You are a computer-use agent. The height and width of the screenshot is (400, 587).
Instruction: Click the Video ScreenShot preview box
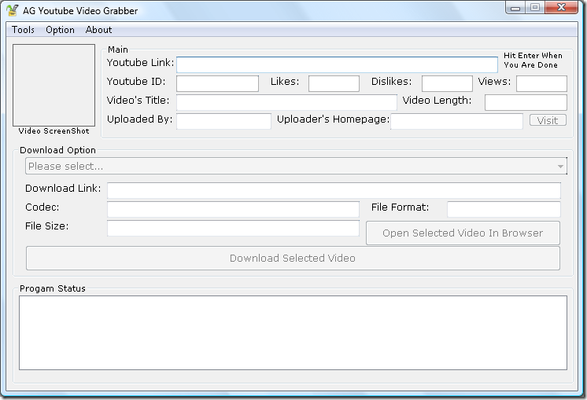[x=54, y=85]
